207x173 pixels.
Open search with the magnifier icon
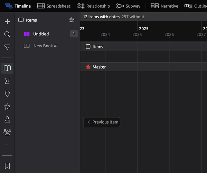[7, 35]
